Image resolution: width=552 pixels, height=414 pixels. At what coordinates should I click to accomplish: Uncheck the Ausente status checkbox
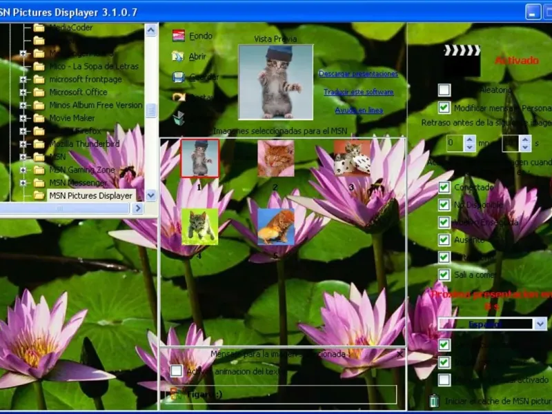coord(444,239)
